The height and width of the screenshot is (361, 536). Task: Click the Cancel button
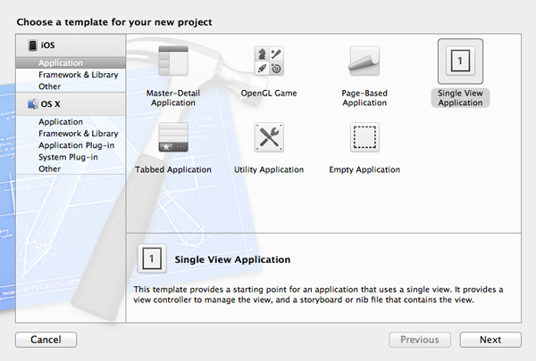click(x=46, y=340)
